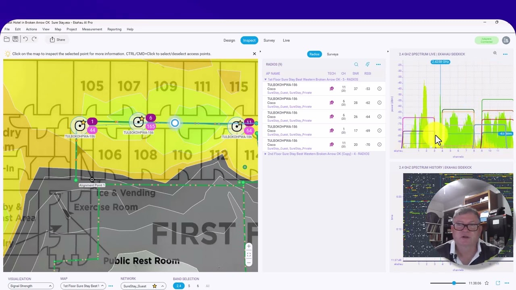Click the tech icon of radio with SNR 28
Viewport: 516px width, 290px height.
[x=331, y=103]
